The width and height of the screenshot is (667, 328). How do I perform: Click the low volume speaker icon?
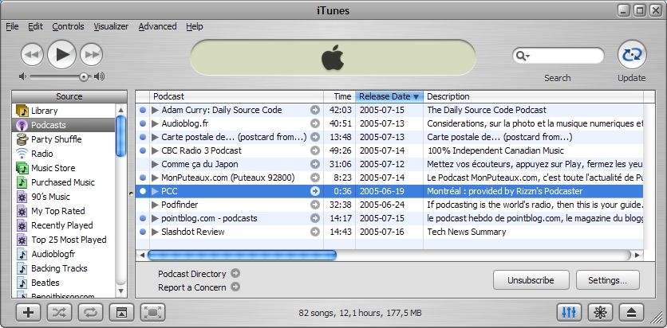point(22,76)
